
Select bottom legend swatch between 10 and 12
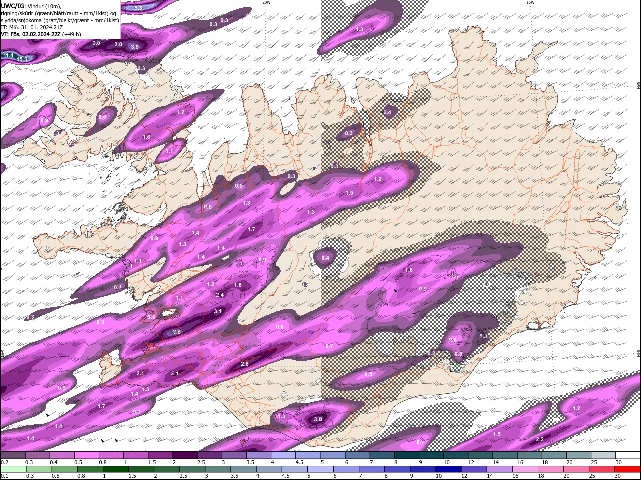click(448, 469)
